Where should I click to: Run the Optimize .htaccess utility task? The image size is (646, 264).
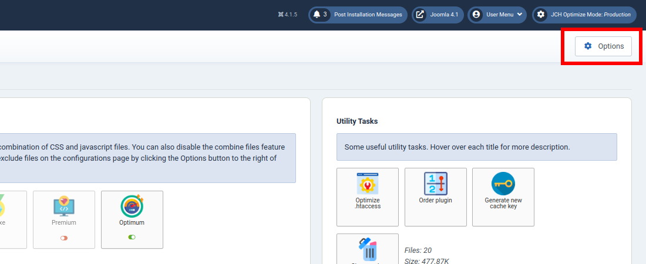click(368, 197)
